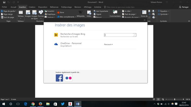Switch to Web layout view icon
191x107 pixels.
click(x=163, y=99)
